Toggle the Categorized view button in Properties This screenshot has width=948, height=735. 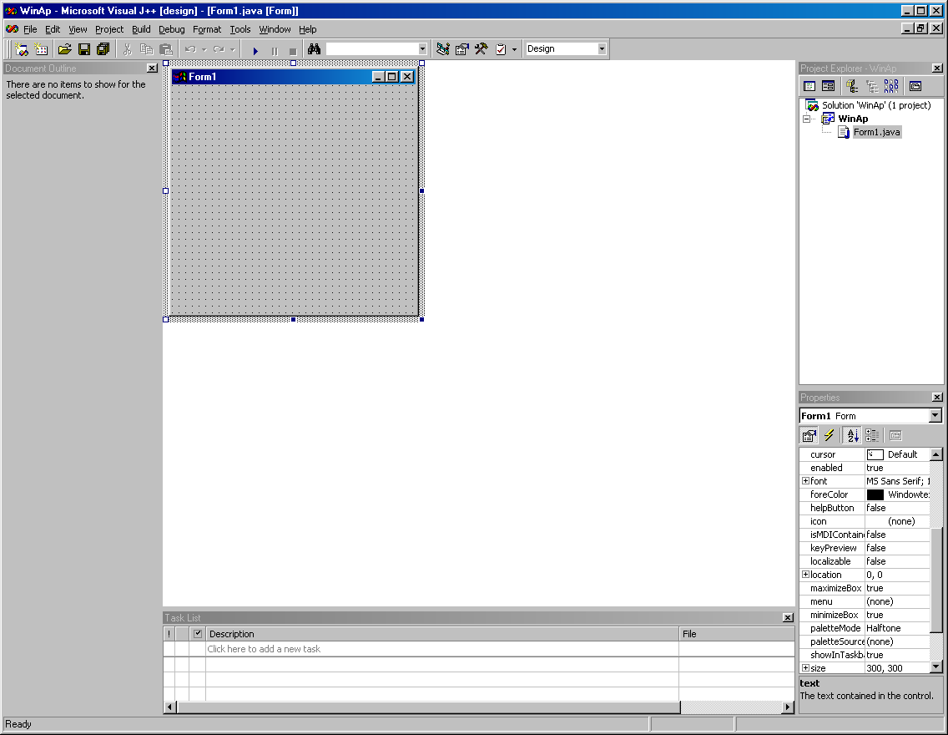click(x=872, y=435)
